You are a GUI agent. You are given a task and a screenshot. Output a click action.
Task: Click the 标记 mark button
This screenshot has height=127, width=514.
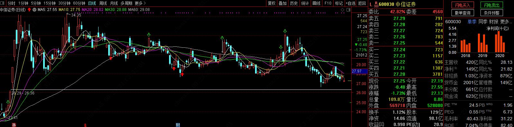[x=339, y=3]
